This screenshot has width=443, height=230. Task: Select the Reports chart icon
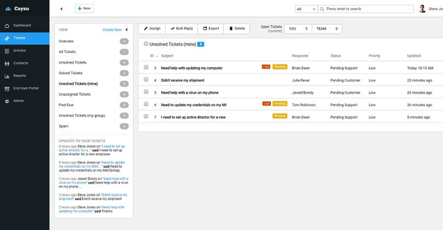pyautogui.click(x=7, y=76)
